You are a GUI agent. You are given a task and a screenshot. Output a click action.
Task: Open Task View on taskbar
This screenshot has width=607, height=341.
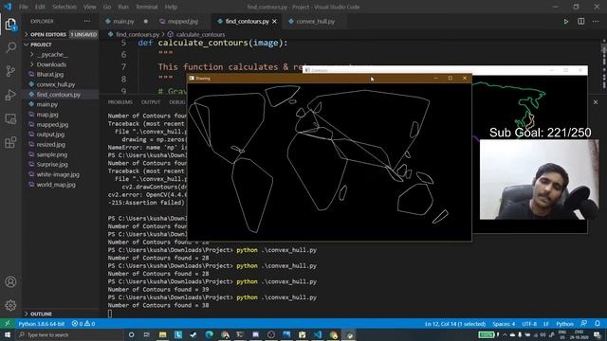[x=147, y=334]
